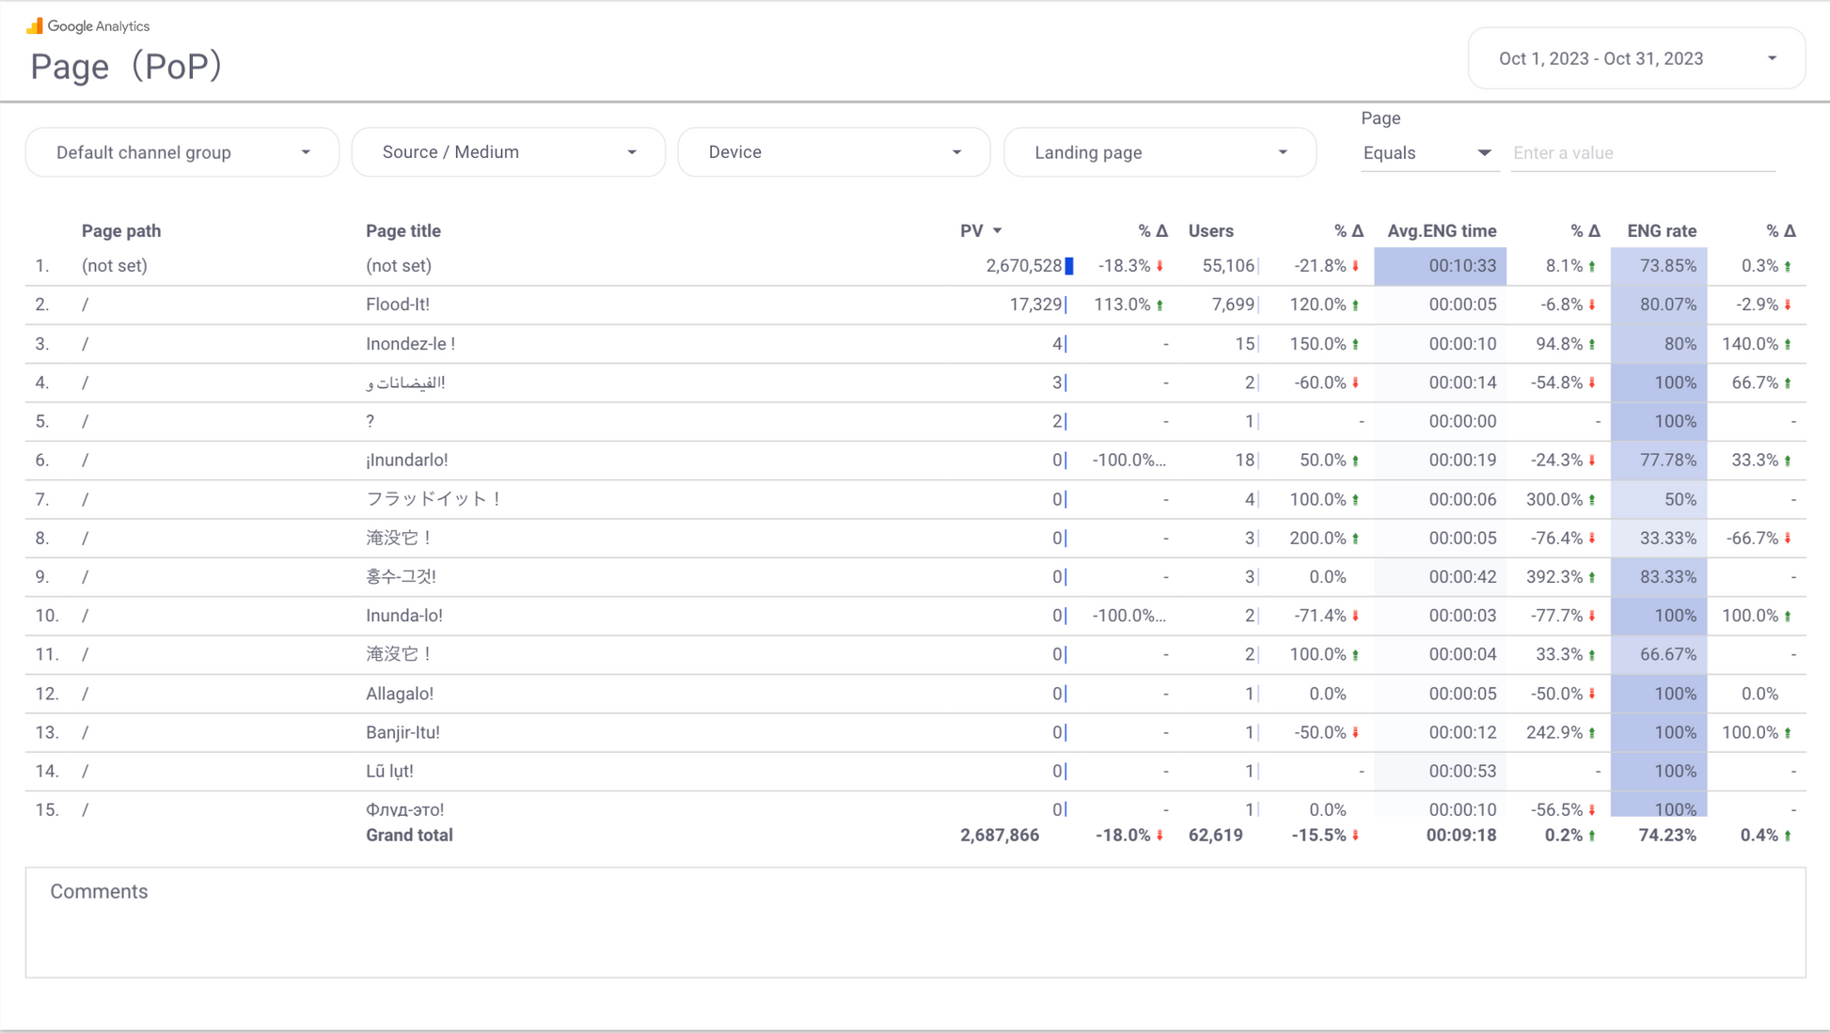Click red down arrow in (not set) PV change

click(x=1160, y=266)
